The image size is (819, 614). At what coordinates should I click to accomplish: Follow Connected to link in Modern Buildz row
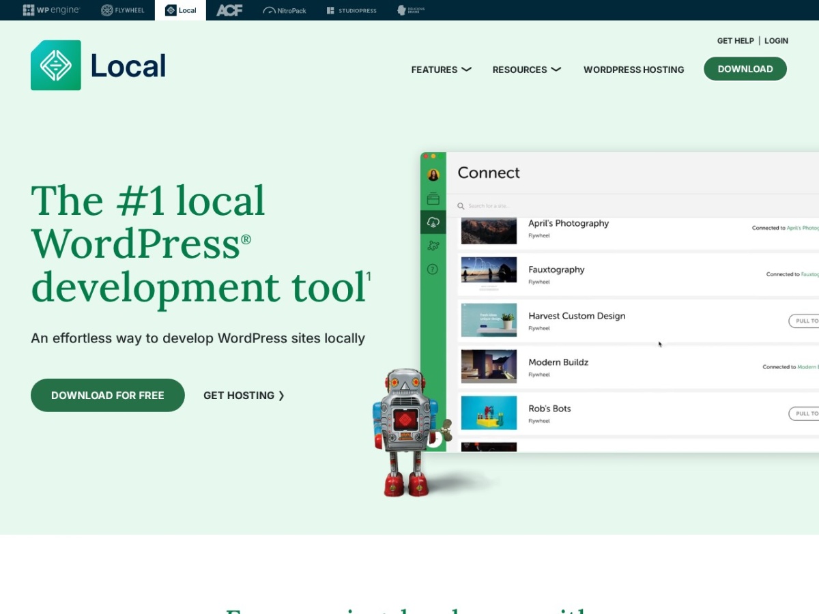(x=808, y=367)
